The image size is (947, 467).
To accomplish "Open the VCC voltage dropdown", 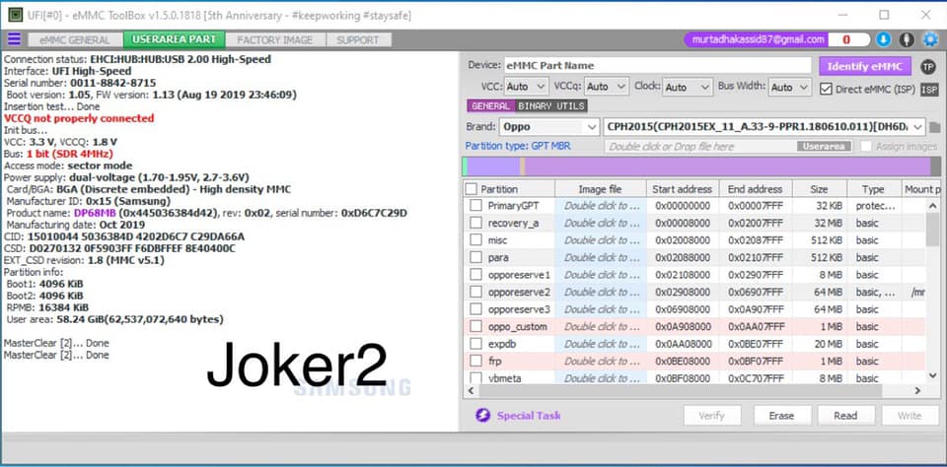I will pos(526,87).
